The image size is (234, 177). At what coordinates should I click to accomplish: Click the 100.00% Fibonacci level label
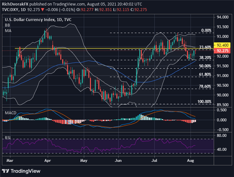coord(204,101)
